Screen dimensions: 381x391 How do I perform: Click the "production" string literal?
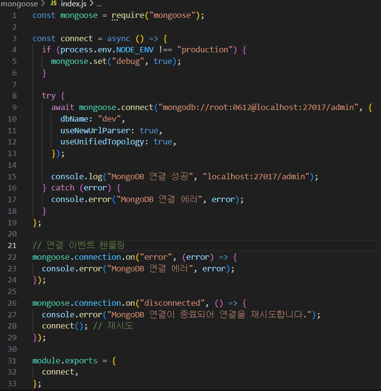pyautogui.click(x=205, y=49)
